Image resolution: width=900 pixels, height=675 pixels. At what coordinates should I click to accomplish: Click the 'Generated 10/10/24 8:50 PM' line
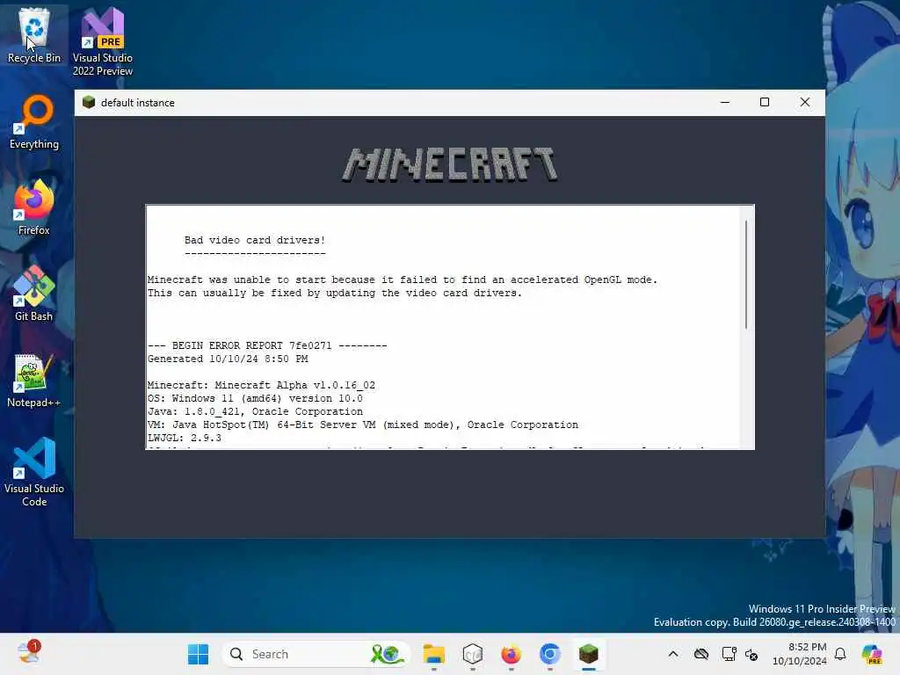(x=228, y=359)
